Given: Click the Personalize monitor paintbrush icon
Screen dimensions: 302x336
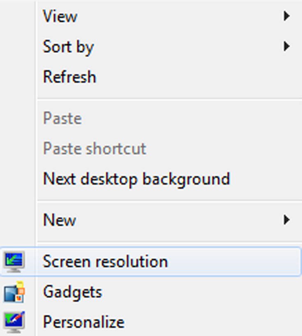Looking at the screenshot, I should click(x=14, y=322).
